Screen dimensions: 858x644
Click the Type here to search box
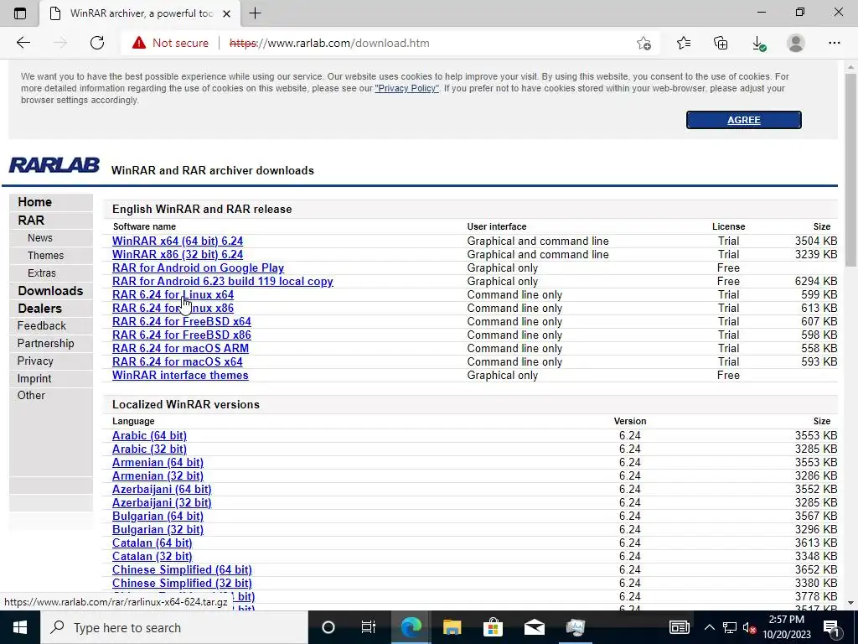(x=174, y=627)
